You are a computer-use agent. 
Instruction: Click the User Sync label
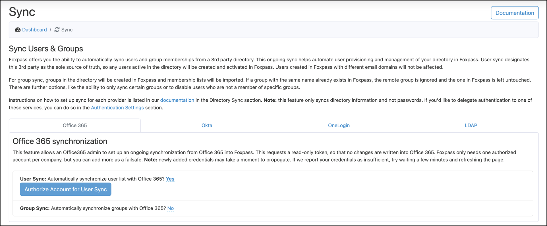(33, 179)
